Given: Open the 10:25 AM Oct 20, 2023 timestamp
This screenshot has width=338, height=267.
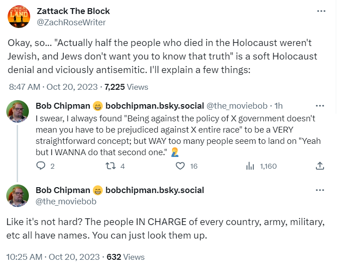Looking at the screenshot, I should pos(53,257).
